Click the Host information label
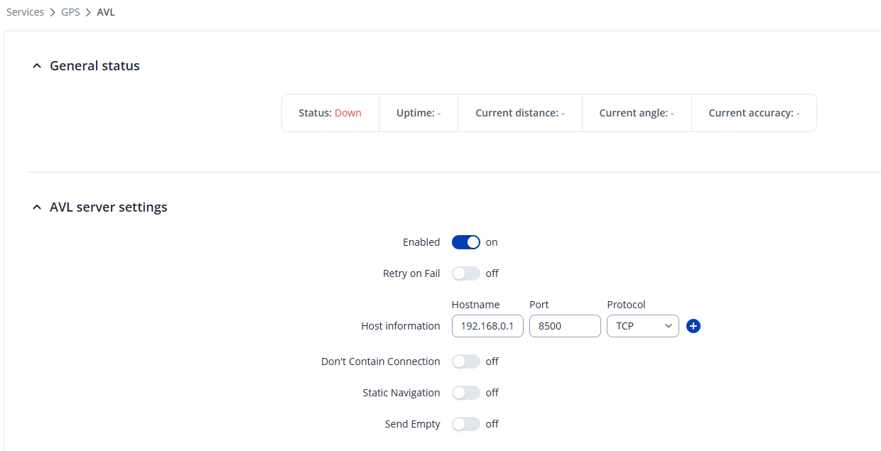The height and width of the screenshot is (451, 881). pos(401,326)
